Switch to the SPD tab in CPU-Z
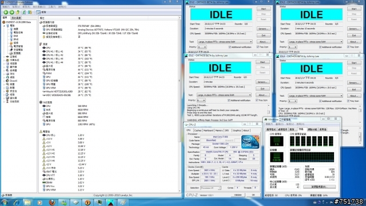 click(x=227, y=130)
